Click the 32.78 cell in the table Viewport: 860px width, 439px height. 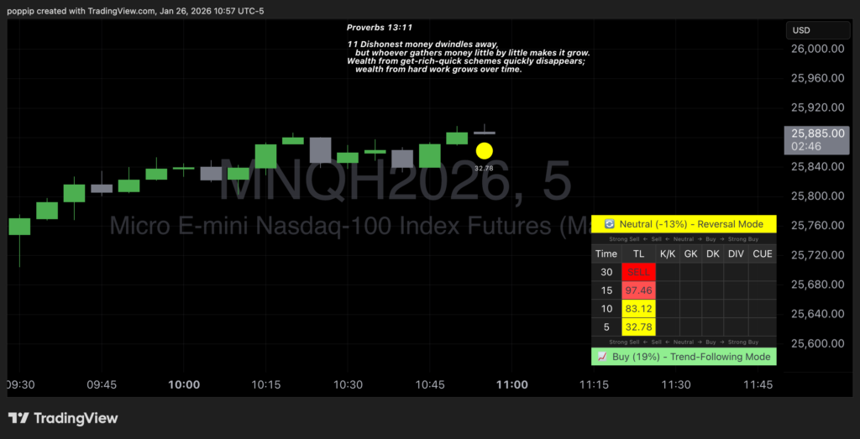pos(638,327)
